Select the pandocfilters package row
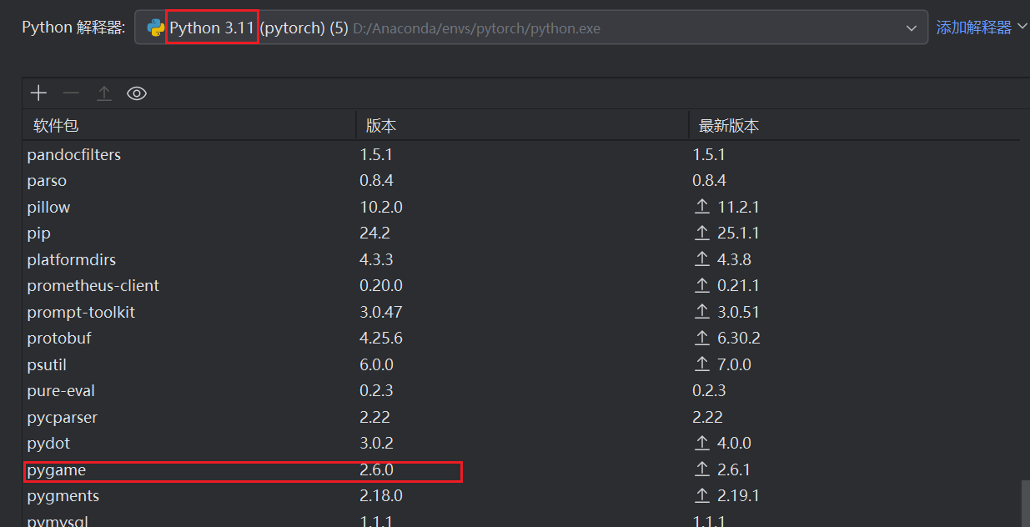The width and height of the screenshot is (1030, 527). [x=521, y=154]
